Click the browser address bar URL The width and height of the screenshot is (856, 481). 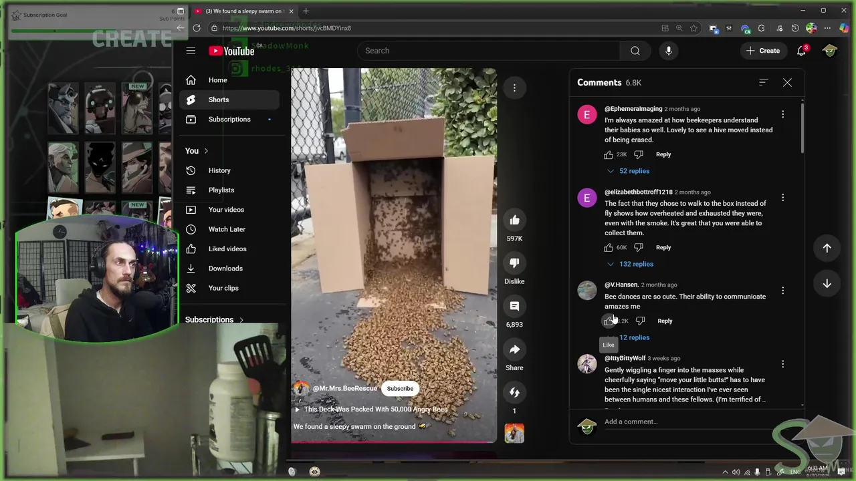click(287, 28)
